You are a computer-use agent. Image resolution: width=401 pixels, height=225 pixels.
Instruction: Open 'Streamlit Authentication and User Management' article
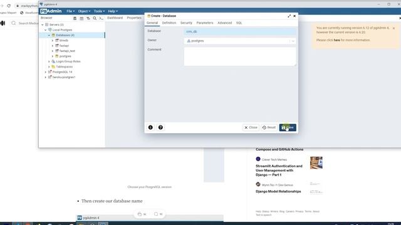[279, 171]
